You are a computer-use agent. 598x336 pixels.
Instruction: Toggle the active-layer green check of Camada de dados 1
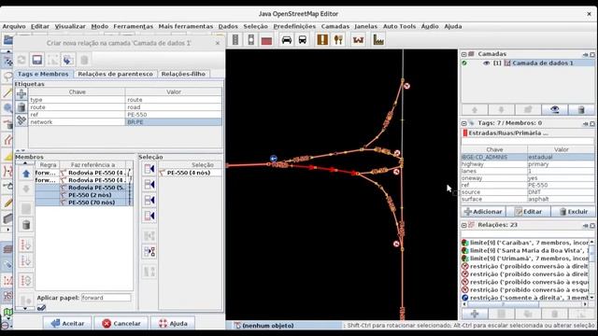click(x=464, y=63)
